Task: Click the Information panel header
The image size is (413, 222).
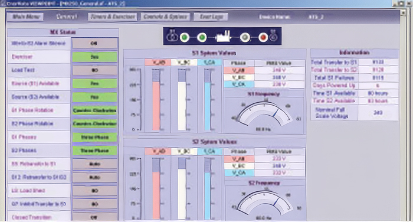Action: pyautogui.click(x=355, y=53)
